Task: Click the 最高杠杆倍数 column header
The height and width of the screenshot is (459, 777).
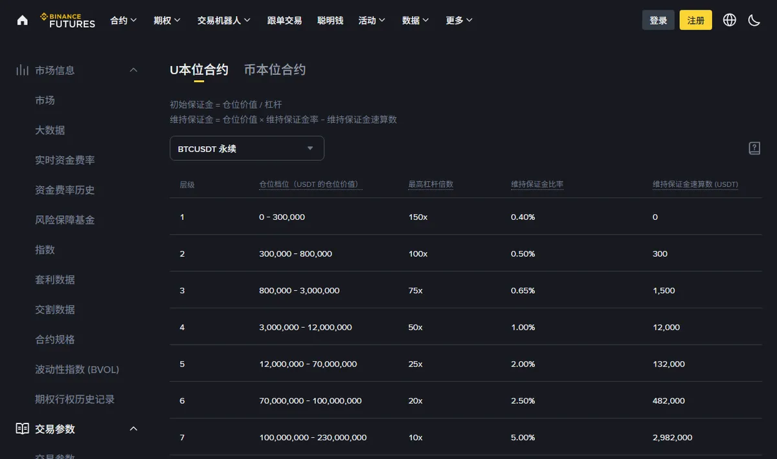Action: coord(431,184)
